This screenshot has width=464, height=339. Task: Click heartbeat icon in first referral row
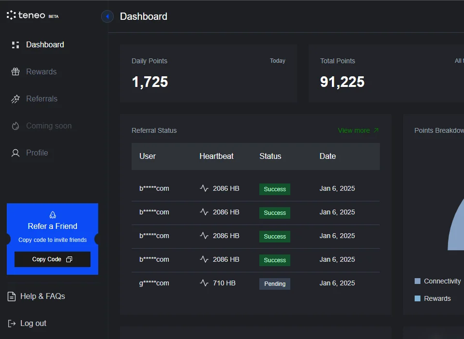pyautogui.click(x=204, y=188)
